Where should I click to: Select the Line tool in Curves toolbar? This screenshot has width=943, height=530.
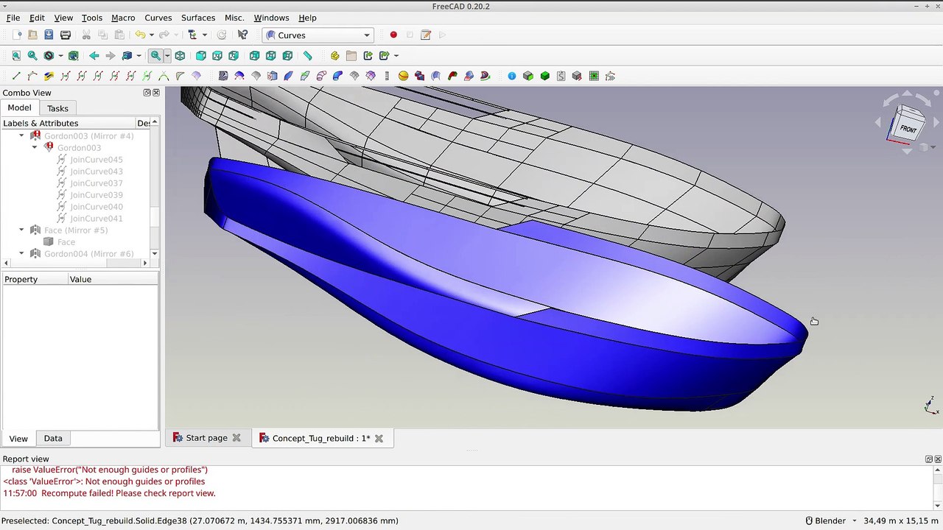pos(16,76)
